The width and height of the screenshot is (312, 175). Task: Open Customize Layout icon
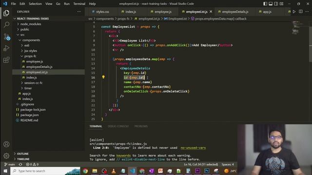coord(282,4)
